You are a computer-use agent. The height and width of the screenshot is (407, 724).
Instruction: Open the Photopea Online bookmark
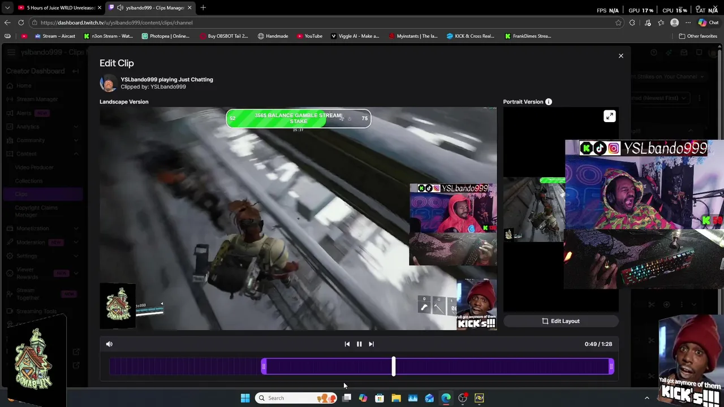(165, 36)
